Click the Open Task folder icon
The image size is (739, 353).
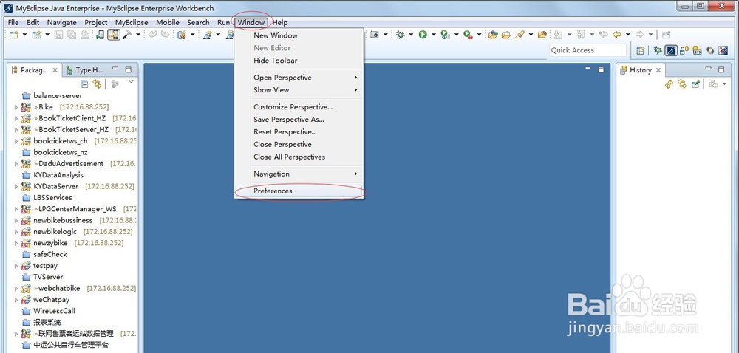506,35
